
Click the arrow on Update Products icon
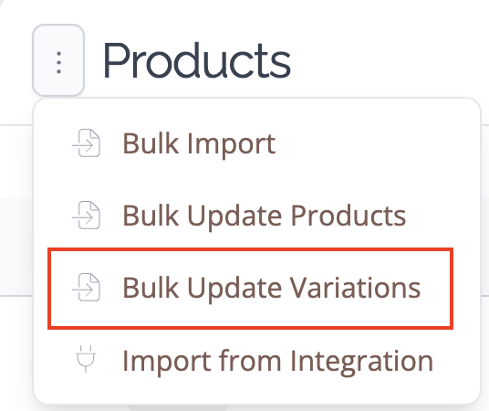point(83,217)
